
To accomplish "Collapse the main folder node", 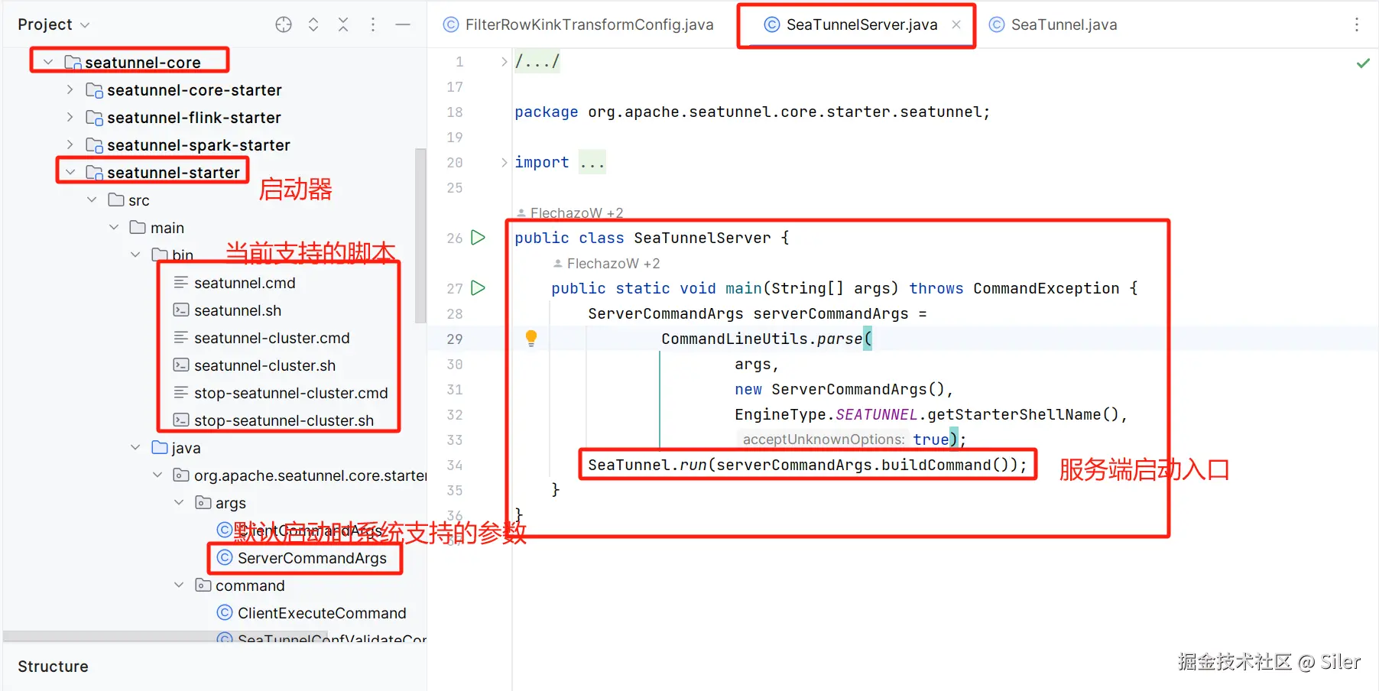I will [x=114, y=228].
